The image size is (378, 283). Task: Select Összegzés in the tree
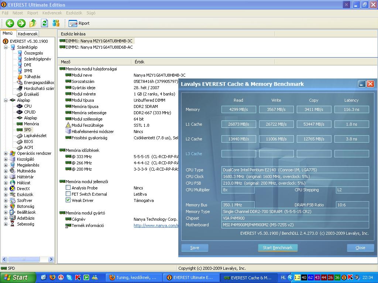(x=33, y=53)
